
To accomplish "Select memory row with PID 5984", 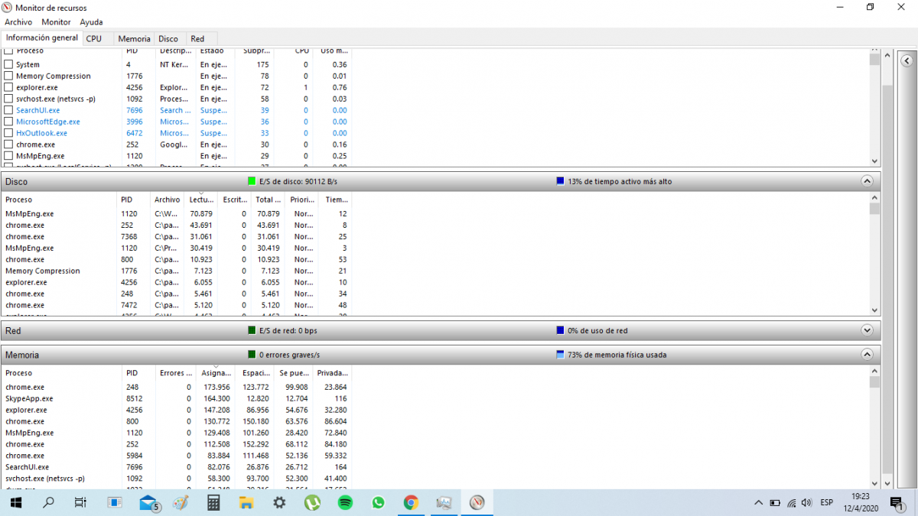I will coord(177,456).
